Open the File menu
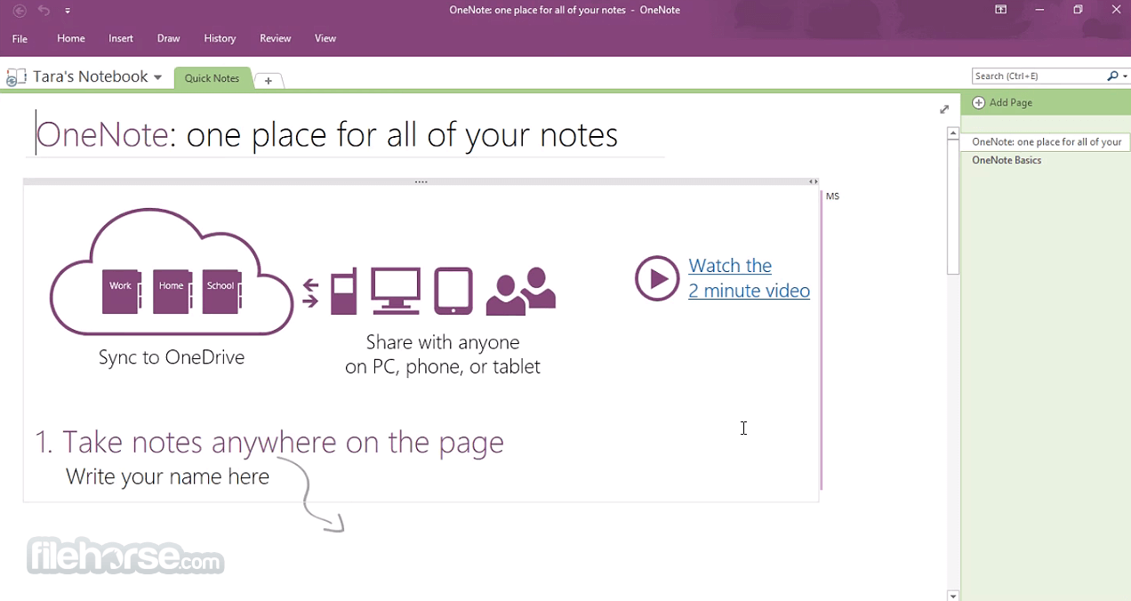 click(20, 39)
